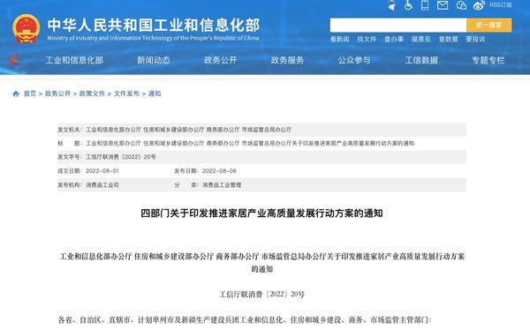Click the bold serif subtitle starting 工业和信息化部办公厅

point(262,263)
